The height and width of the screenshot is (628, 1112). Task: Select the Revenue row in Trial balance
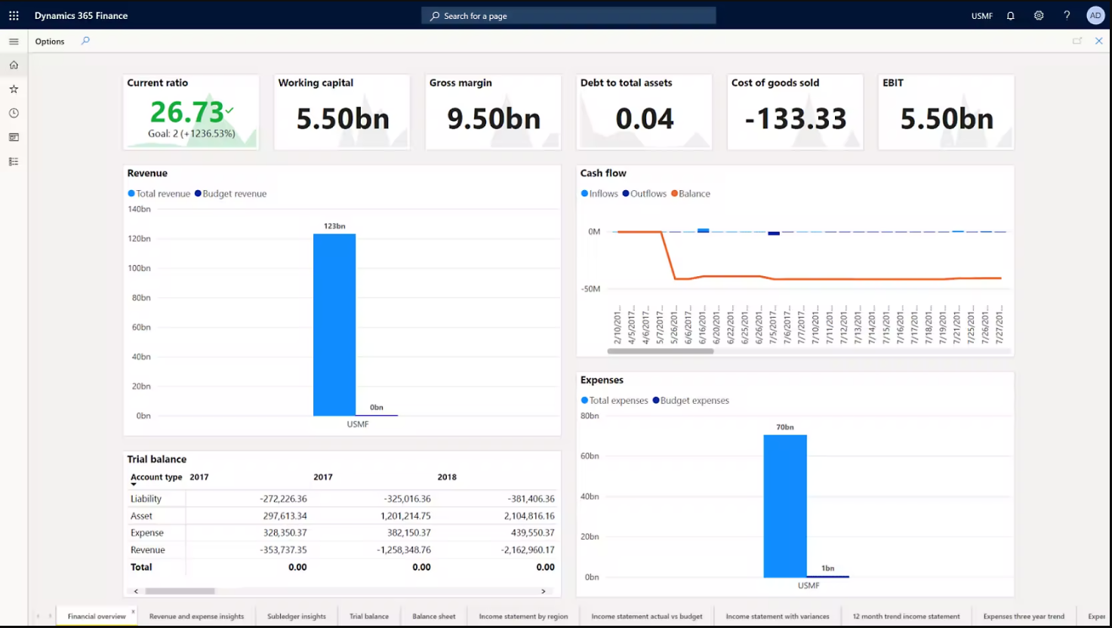pos(342,550)
